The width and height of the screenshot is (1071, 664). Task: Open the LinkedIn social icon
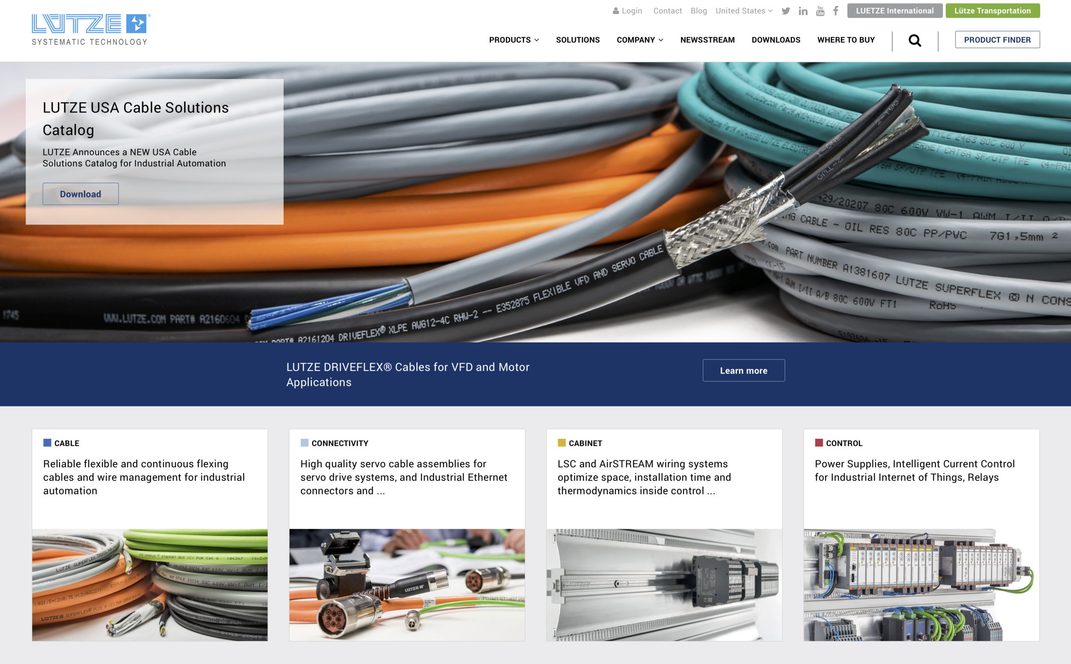tap(803, 11)
